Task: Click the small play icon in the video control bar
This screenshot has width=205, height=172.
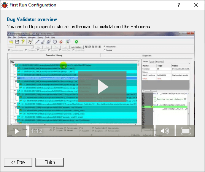Action: [16, 131]
